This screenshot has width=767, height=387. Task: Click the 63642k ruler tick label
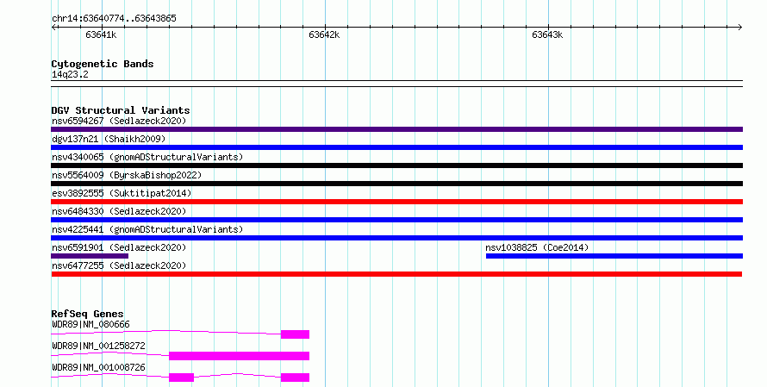[x=324, y=34]
